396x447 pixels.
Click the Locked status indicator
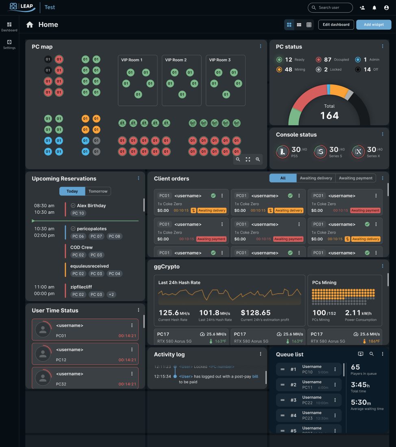point(318,69)
